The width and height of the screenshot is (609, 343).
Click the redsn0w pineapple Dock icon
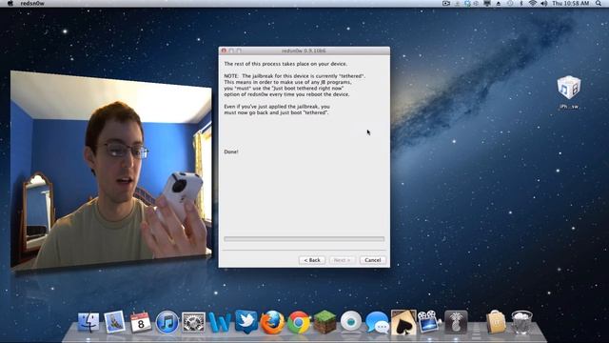pos(456,322)
